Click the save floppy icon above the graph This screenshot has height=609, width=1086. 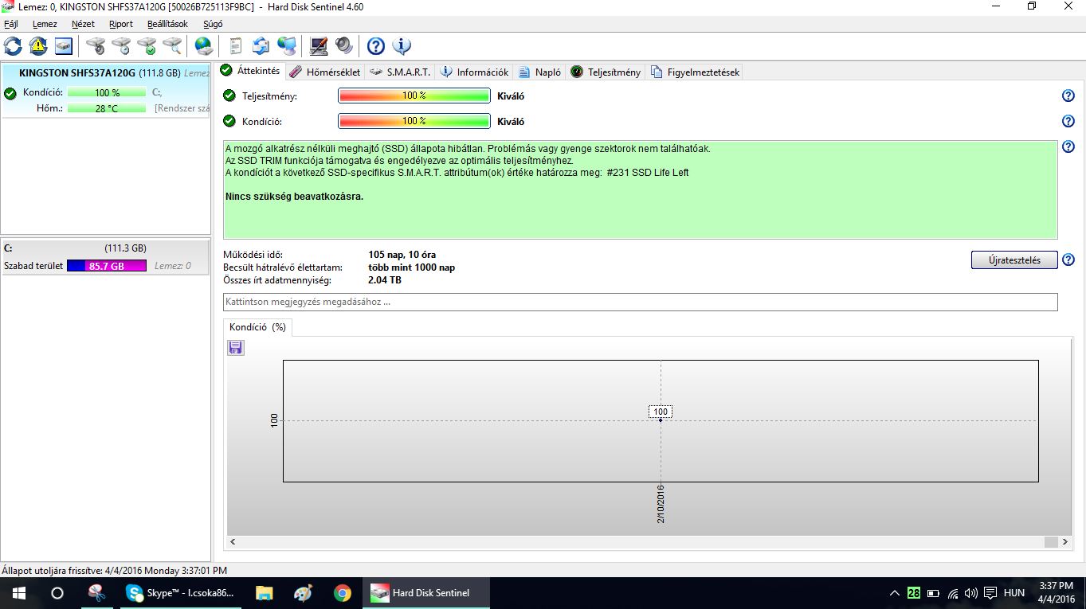click(236, 347)
